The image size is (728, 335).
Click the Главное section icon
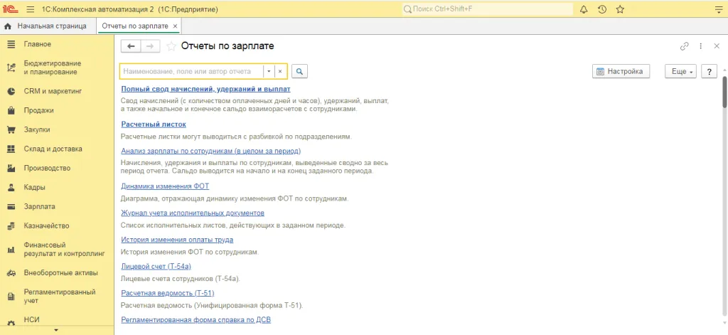pos(11,44)
